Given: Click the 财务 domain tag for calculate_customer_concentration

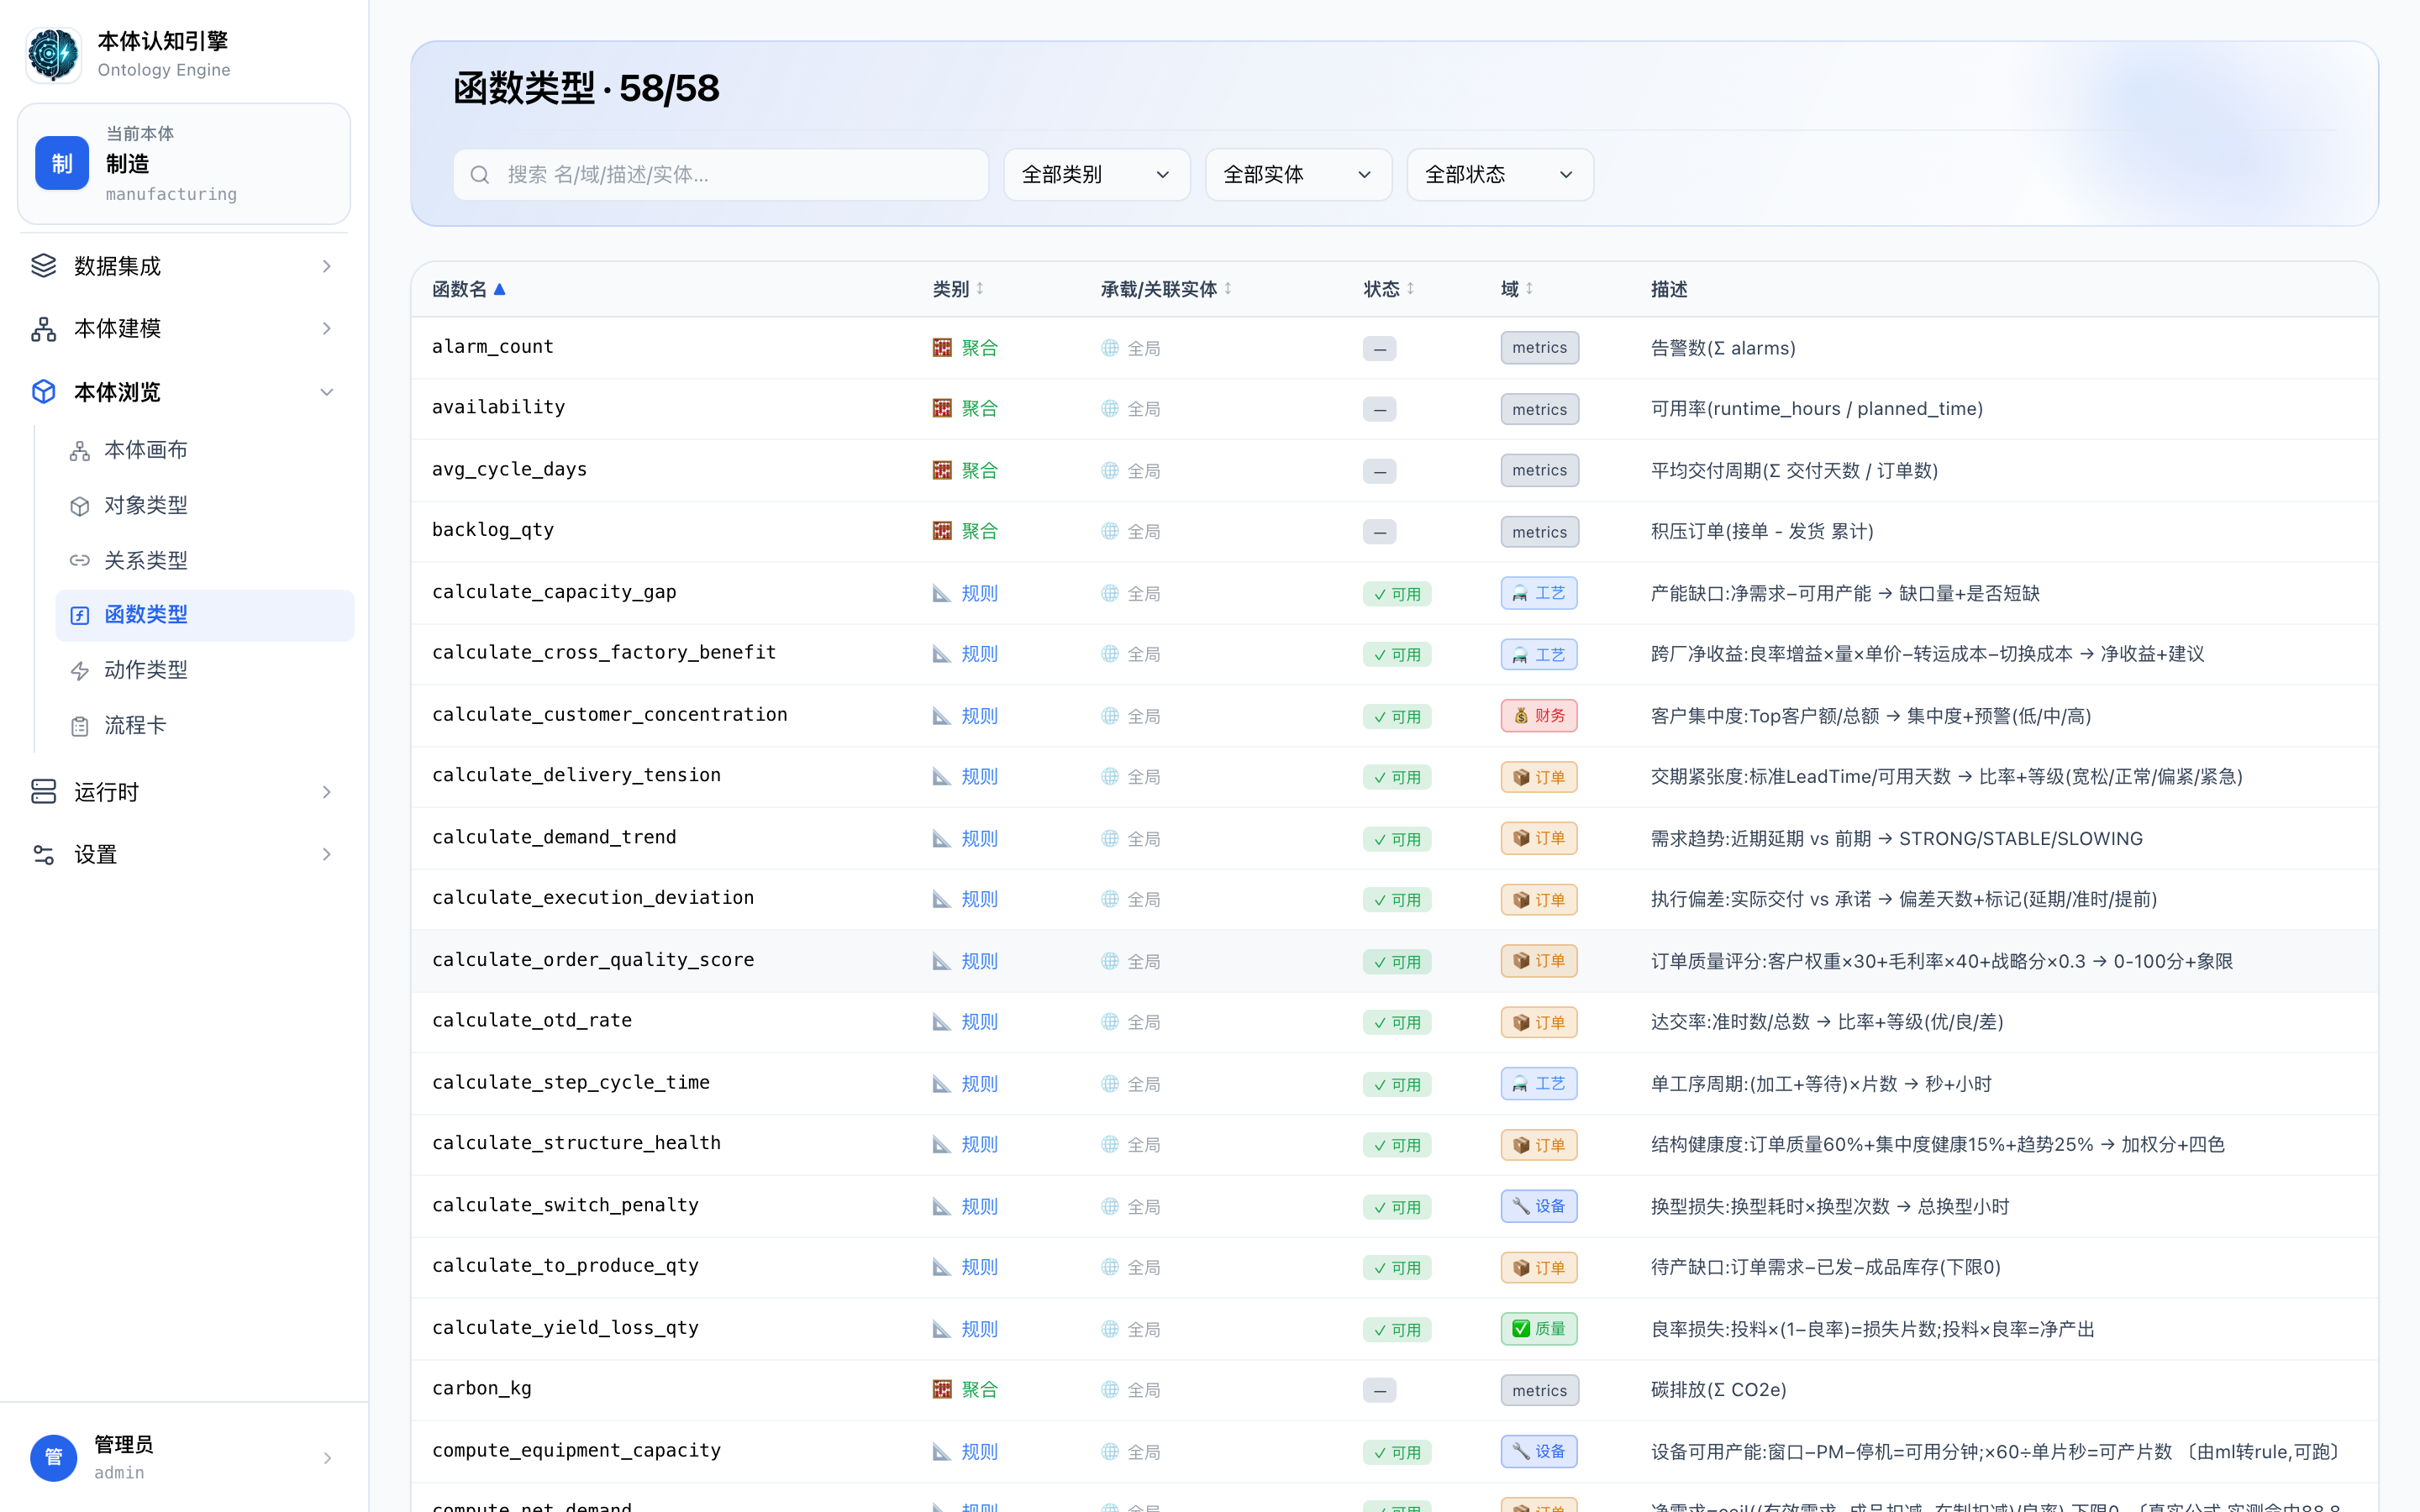Looking at the screenshot, I should pyautogui.click(x=1539, y=715).
